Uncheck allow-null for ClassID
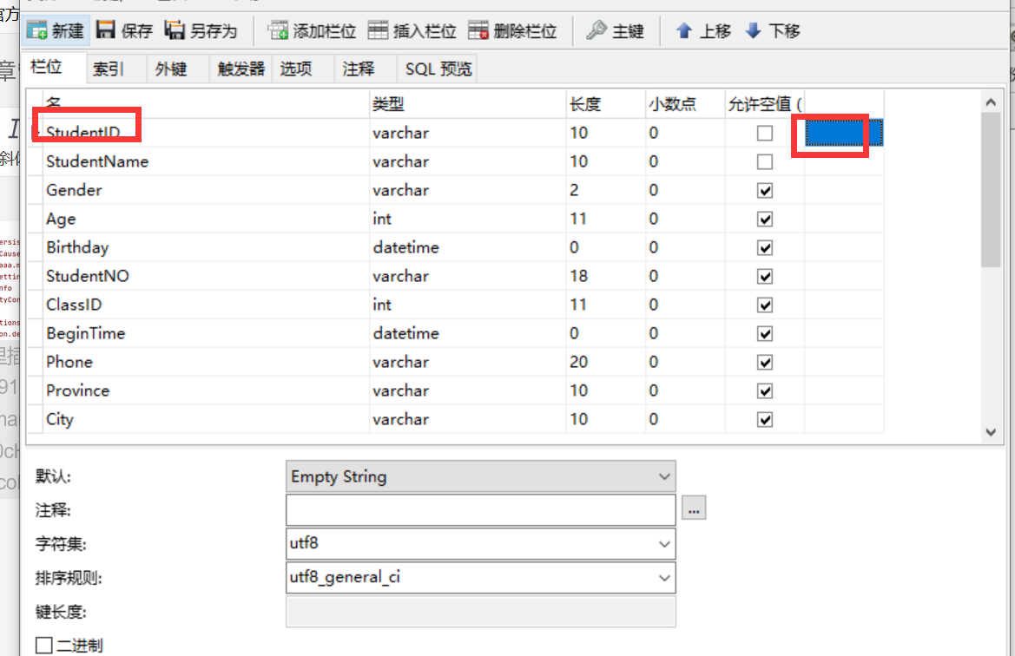This screenshot has width=1015, height=656. (764, 305)
